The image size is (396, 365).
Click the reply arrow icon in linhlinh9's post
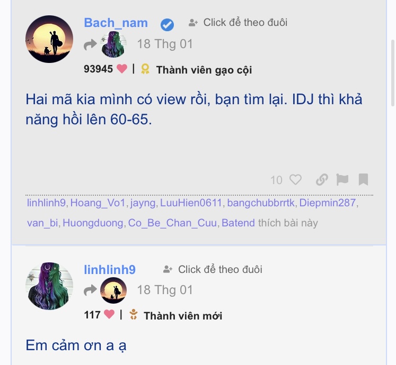(x=90, y=290)
